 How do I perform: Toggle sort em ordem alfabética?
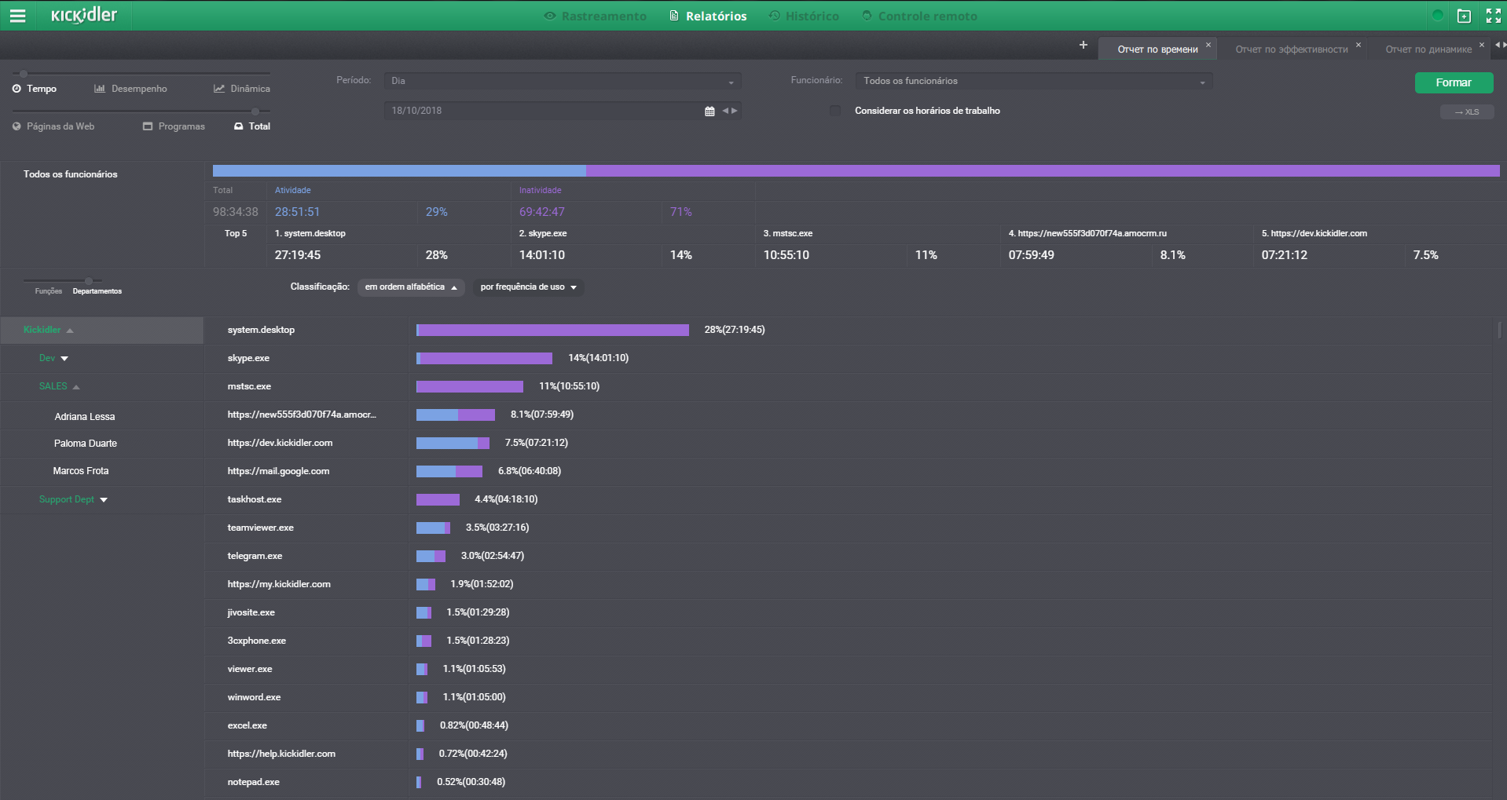click(411, 287)
